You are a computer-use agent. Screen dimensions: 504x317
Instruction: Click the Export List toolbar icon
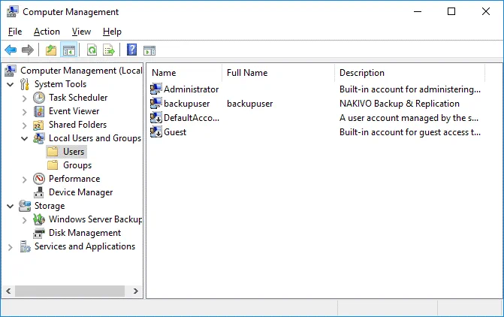(109, 50)
